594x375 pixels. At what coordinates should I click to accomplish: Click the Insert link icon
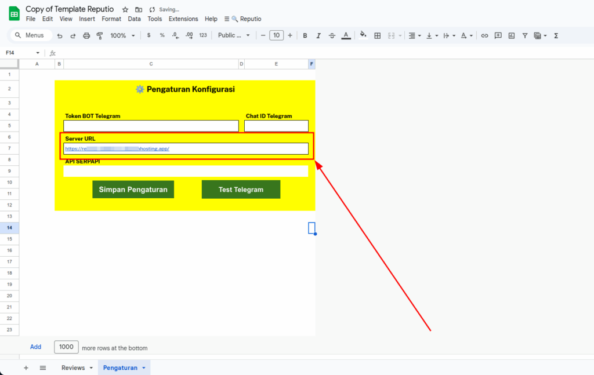point(484,35)
